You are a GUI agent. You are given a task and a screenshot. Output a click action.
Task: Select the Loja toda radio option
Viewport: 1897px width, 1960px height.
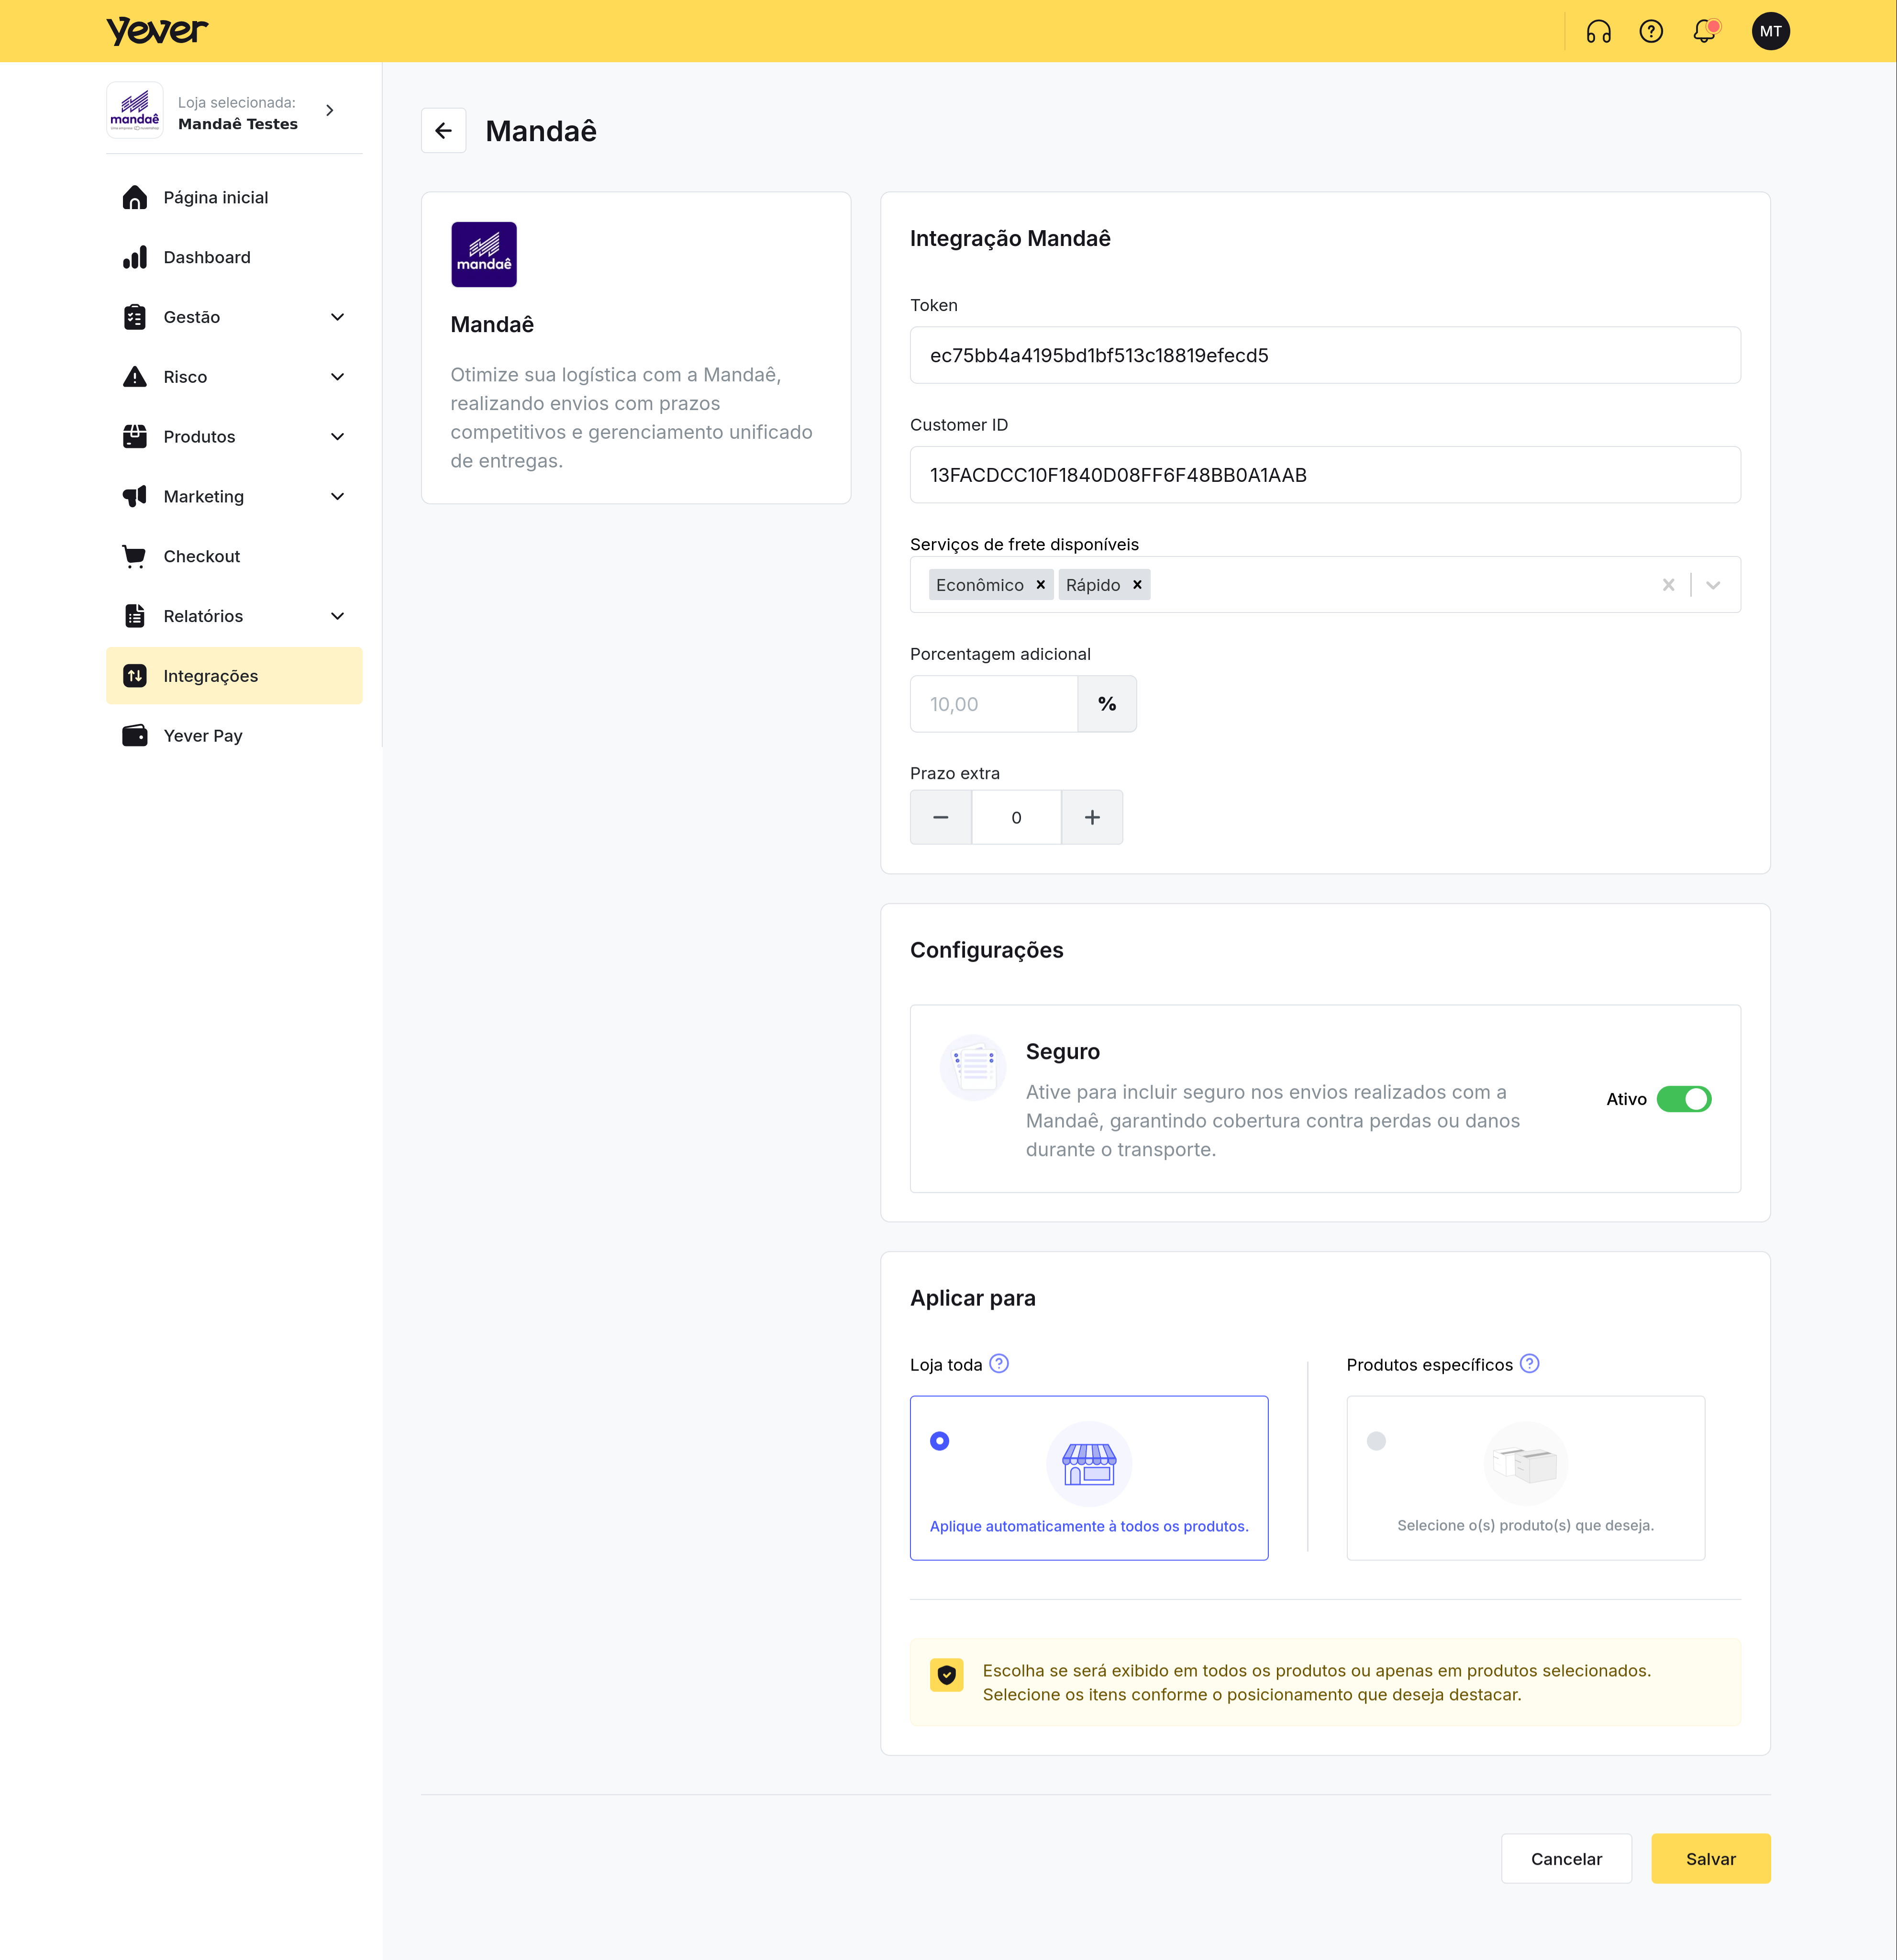coord(939,1441)
